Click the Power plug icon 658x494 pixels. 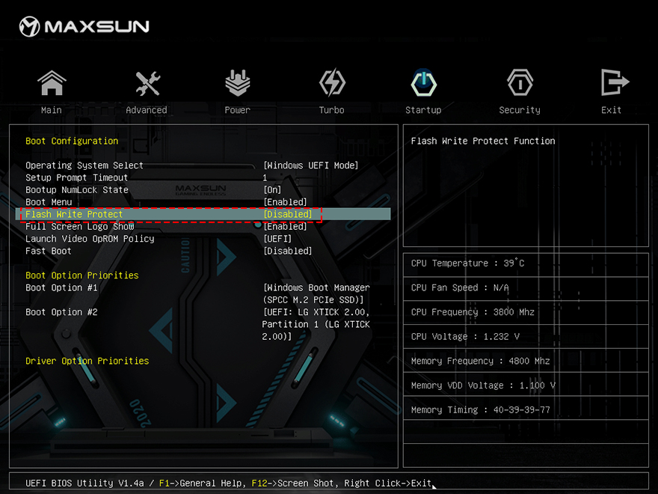click(238, 83)
